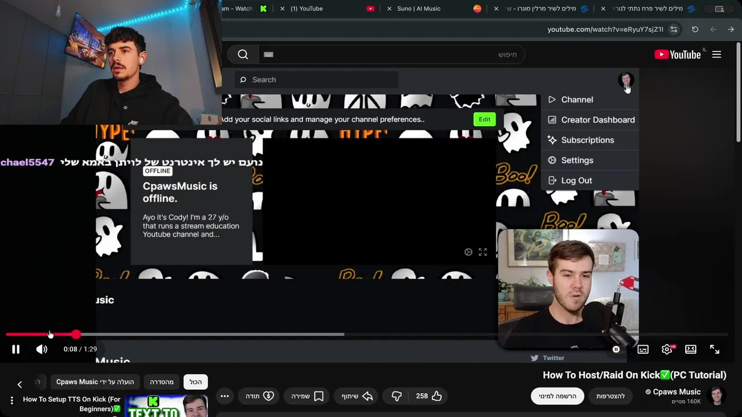Click the Kick player fullscreen icon

(483, 252)
